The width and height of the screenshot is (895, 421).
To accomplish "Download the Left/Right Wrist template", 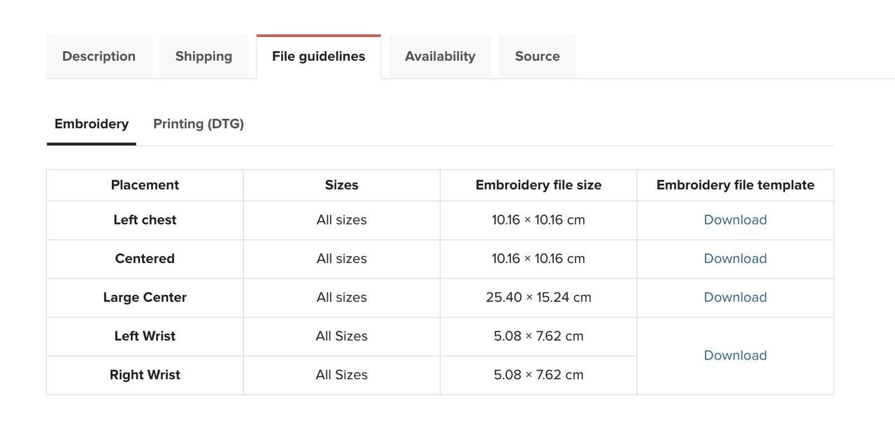I will [735, 355].
